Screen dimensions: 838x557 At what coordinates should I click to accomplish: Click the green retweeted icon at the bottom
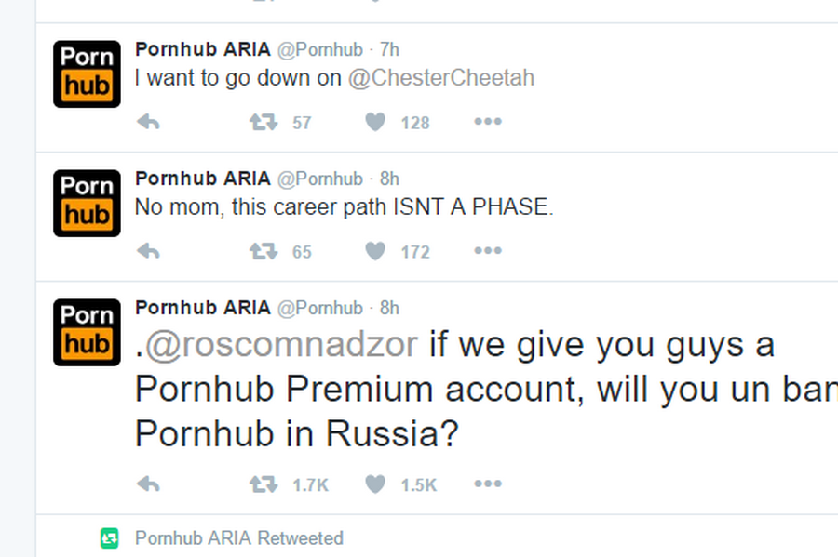coord(110,537)
